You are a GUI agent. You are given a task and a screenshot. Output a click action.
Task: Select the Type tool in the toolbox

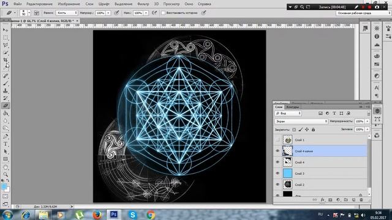pos(6,144)
